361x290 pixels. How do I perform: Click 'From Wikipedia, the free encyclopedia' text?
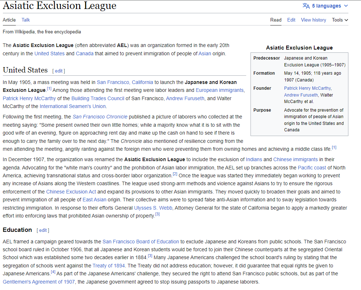pyautogui.click(x=42, y=32)
